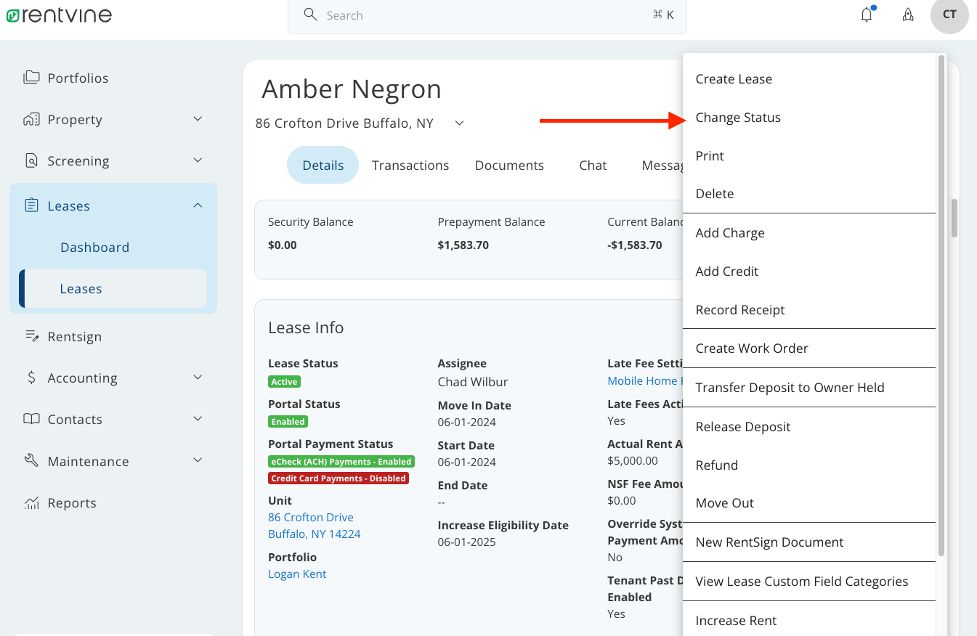Image resolution: width=977 pixels, height=636 pixels.
Task: Click the actions menu scrollbar
Action: [941, 305]
